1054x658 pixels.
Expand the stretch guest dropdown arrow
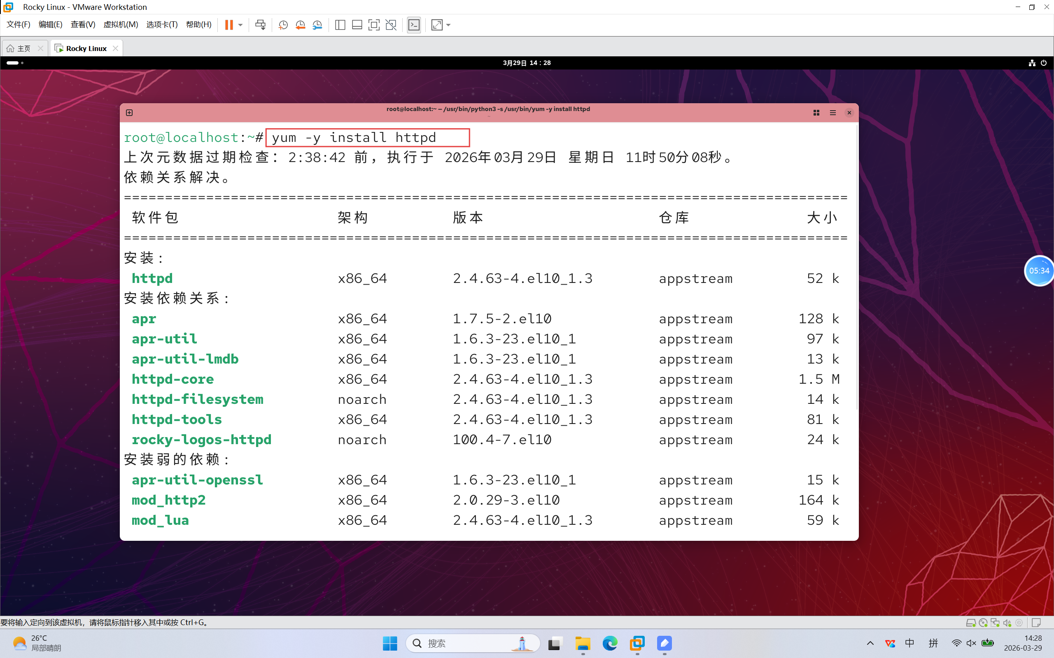tap(449, 25)
